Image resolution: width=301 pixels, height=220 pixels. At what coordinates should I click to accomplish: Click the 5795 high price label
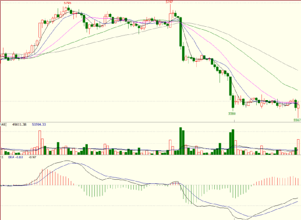(68, 3)
